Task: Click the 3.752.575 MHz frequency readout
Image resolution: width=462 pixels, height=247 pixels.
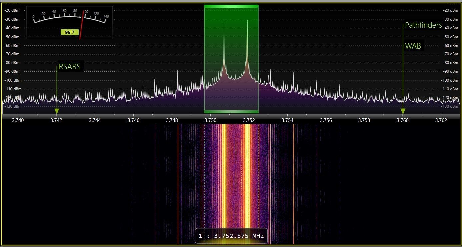Action: click(231, 236)
